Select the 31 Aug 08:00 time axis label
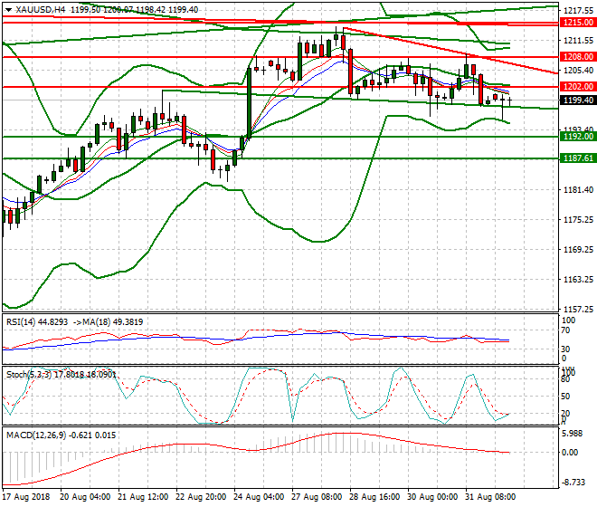Viewport: 597px width, 507px height. 490,497
